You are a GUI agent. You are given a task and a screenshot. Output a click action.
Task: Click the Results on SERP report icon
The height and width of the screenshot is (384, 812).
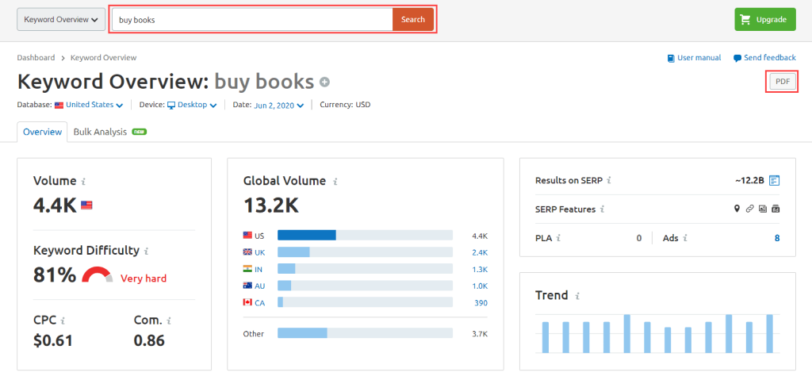click(775, 181)
